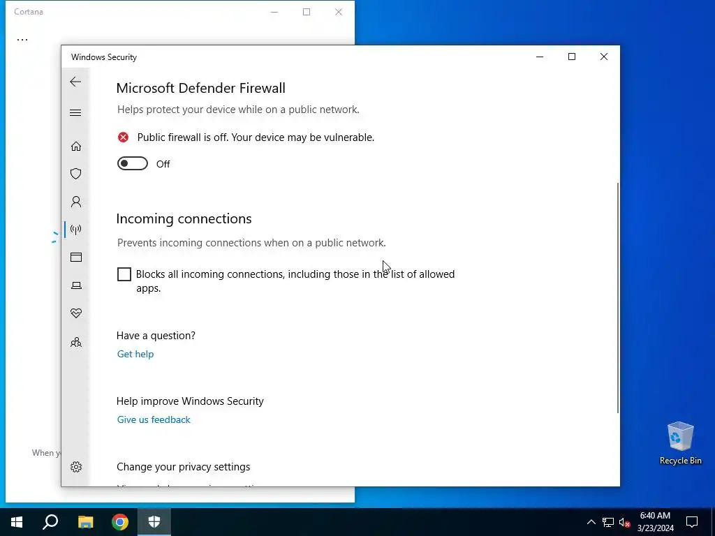
Task: Select the Recycle Bin desktop icon
Action: [680, 443]
